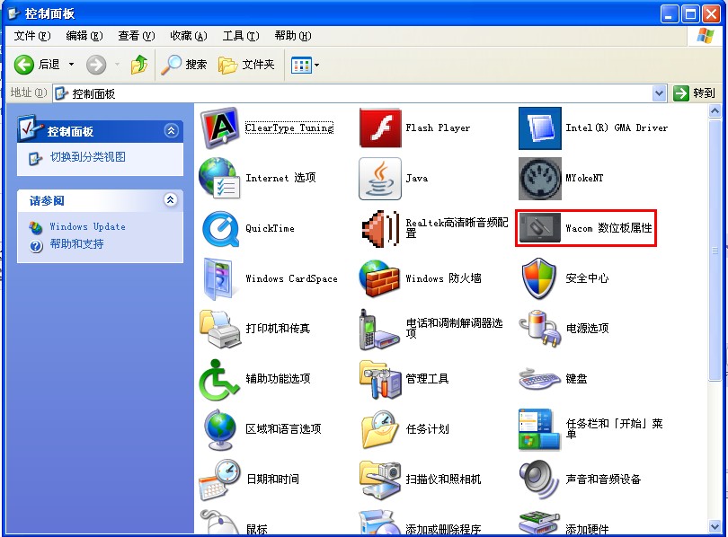Select the 添加硬件 label
728x537 pixels.
(x=587, y=529)
